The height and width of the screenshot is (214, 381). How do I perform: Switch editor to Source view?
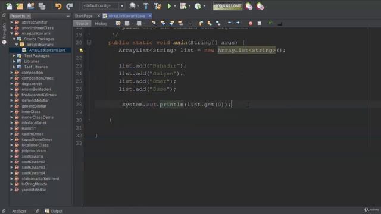coord(82,24)
